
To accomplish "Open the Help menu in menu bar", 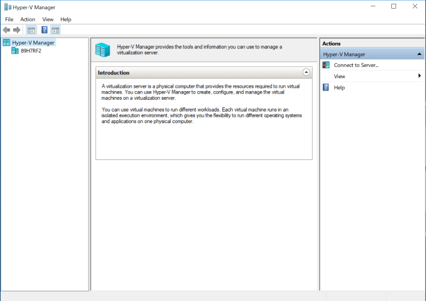I will (x=66, y=19).
